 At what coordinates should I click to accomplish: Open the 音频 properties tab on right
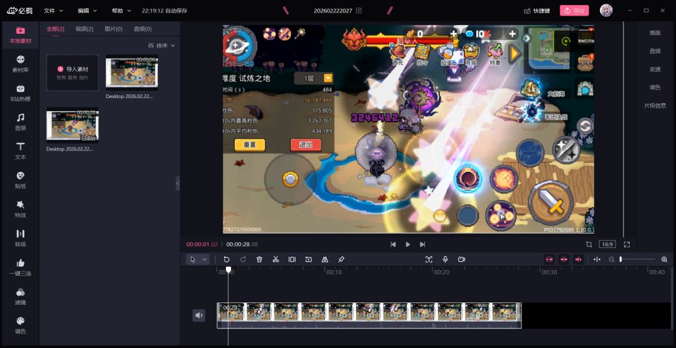point(655,51)
